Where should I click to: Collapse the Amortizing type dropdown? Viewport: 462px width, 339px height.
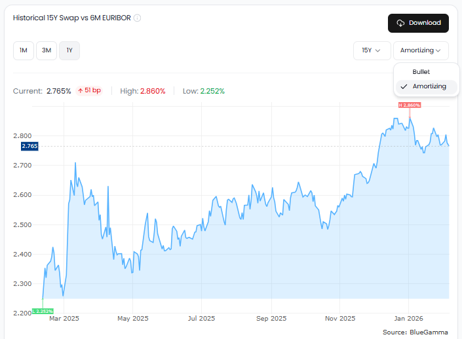tap(421, 50)
